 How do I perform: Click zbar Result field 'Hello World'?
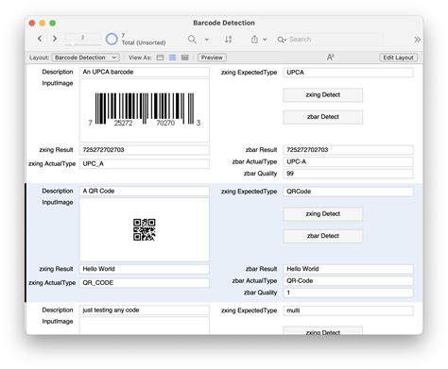(348, 269)
